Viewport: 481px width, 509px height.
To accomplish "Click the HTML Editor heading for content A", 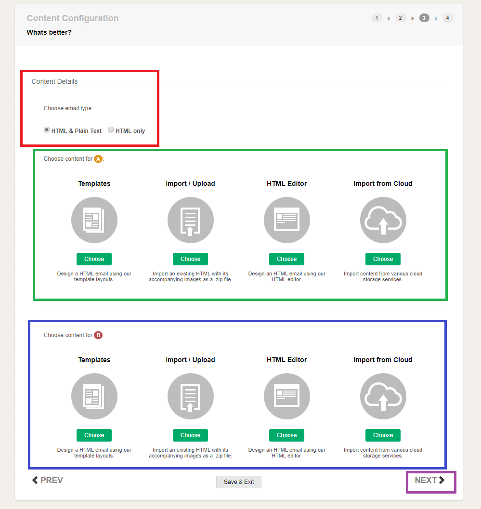I will 287,184.
